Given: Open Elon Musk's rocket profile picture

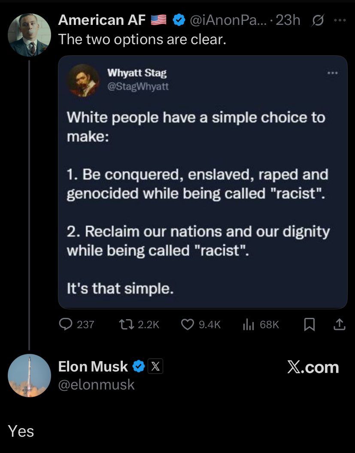Looking at the screenshot, I should point(27,375).
